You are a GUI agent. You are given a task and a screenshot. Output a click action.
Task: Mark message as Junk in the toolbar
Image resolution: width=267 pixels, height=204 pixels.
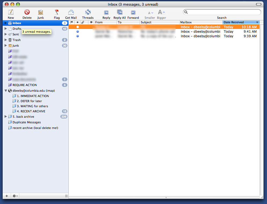41,12
